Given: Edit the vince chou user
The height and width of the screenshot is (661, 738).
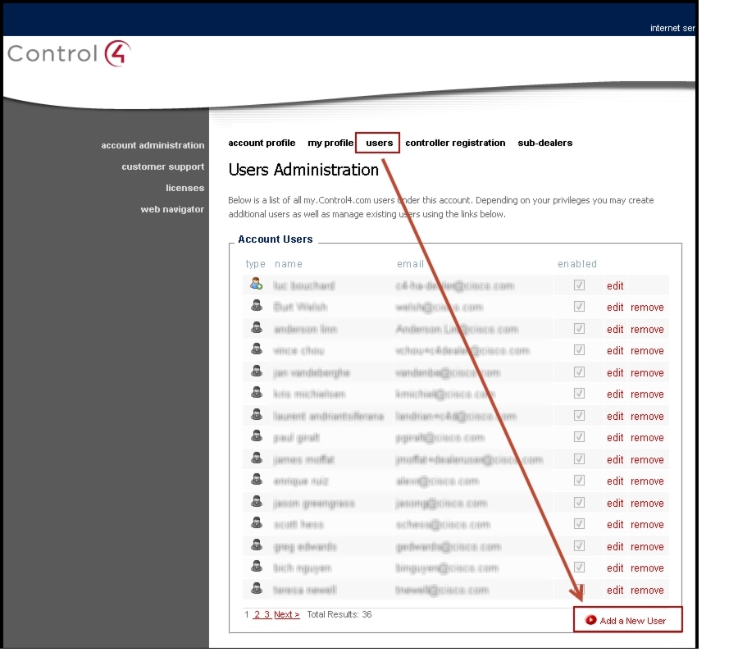Looking at the screenshot, I should 615,351.
